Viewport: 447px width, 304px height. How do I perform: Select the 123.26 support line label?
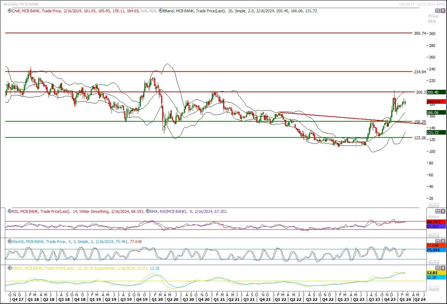click(x=420, y=138)
